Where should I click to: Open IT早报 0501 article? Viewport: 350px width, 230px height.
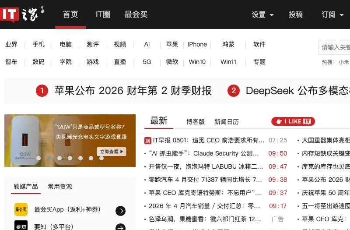209,140
